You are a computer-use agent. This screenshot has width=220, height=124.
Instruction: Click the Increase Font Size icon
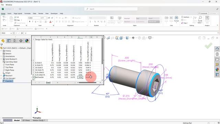click(49, 18)
